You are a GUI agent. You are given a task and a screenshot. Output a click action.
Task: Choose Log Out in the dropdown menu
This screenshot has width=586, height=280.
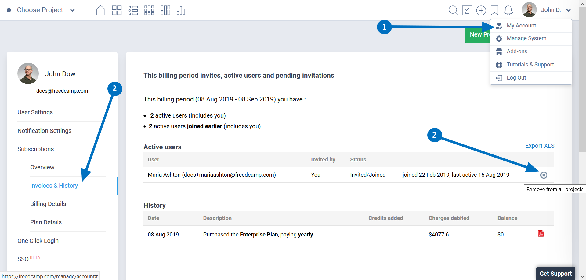[x=516, y=78]
